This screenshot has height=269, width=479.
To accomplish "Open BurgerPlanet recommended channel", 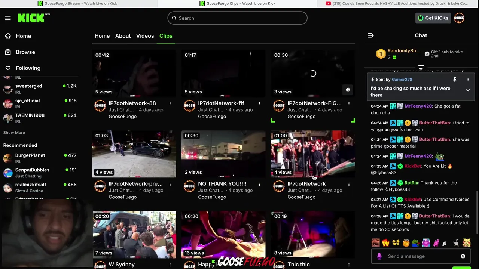I will [40, 158].
